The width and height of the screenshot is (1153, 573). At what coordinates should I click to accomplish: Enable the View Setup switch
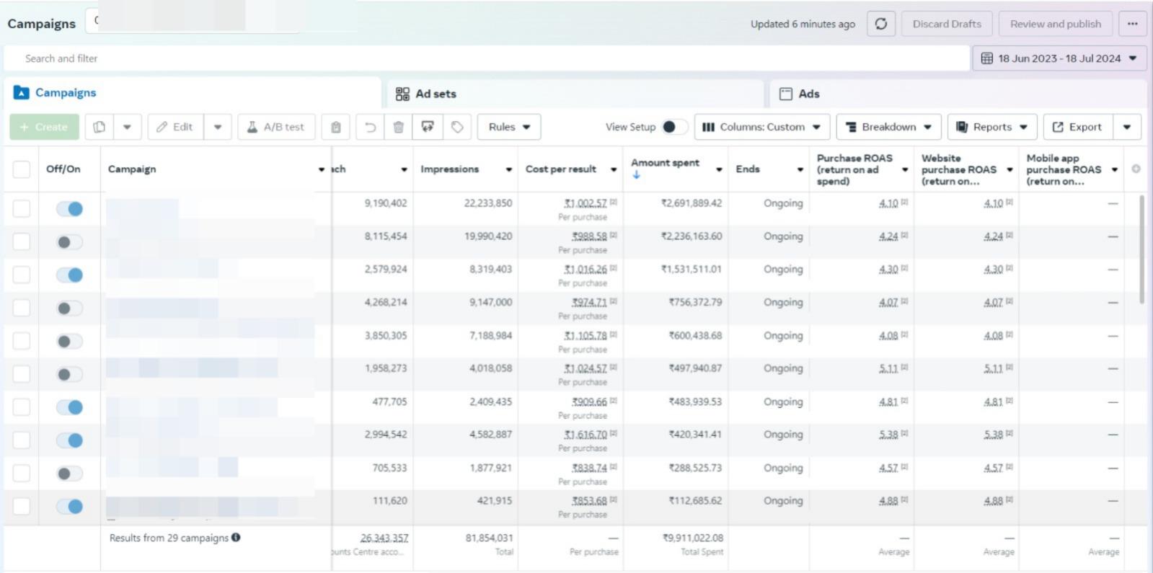point(675,127)
